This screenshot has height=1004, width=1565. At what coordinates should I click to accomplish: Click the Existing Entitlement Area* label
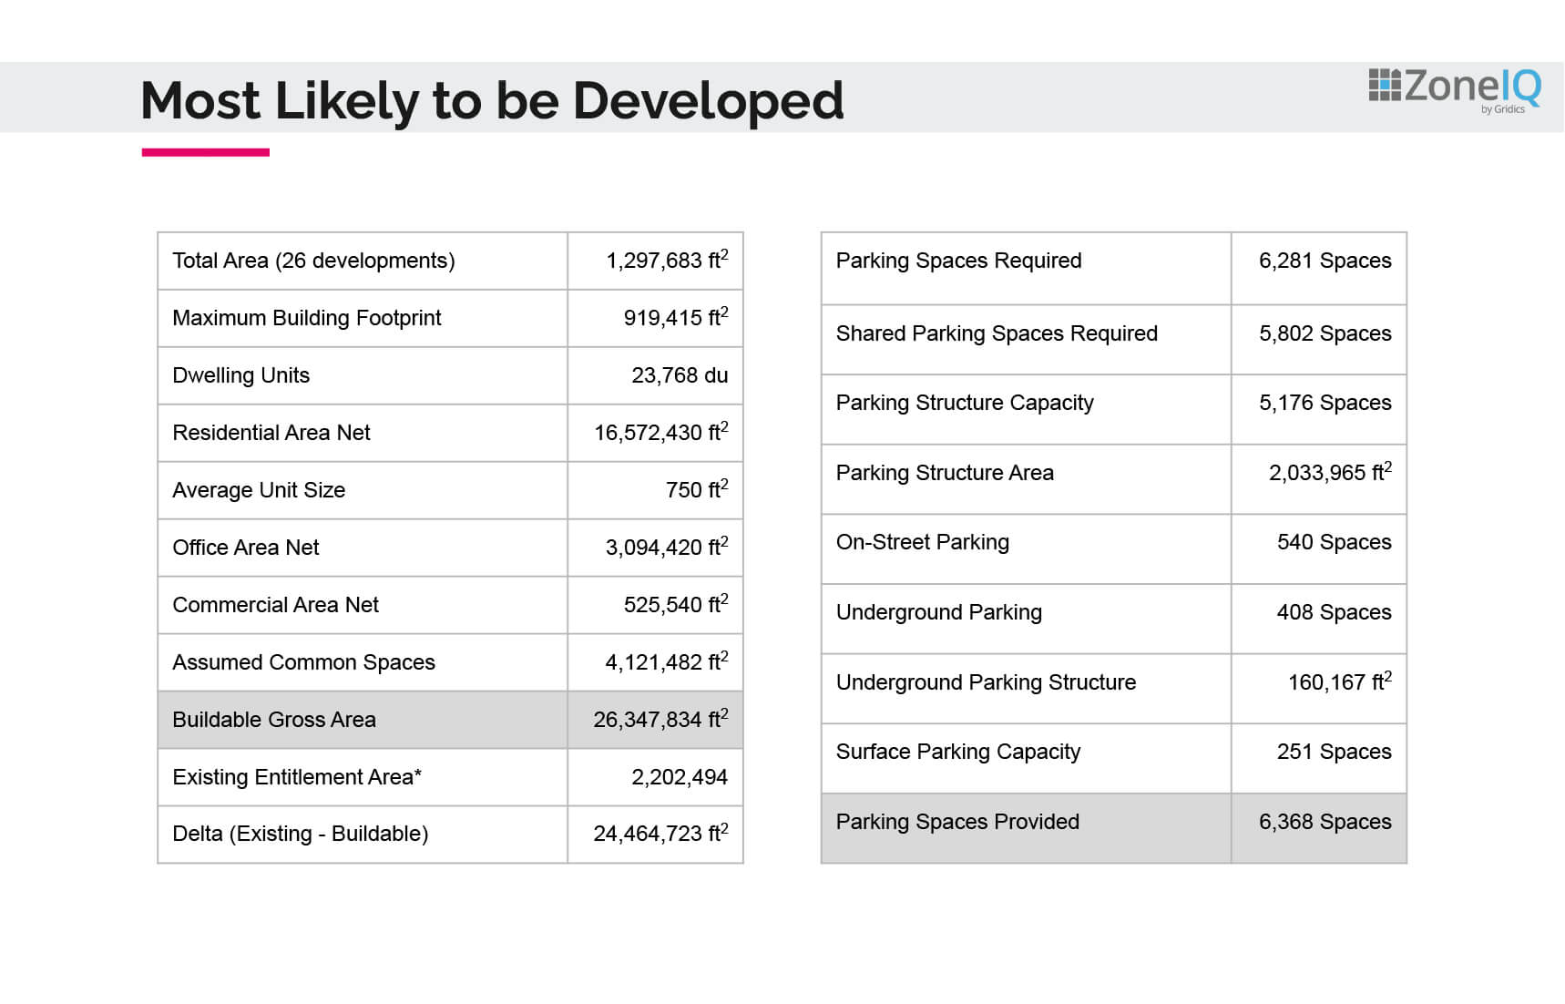point(297,777)
